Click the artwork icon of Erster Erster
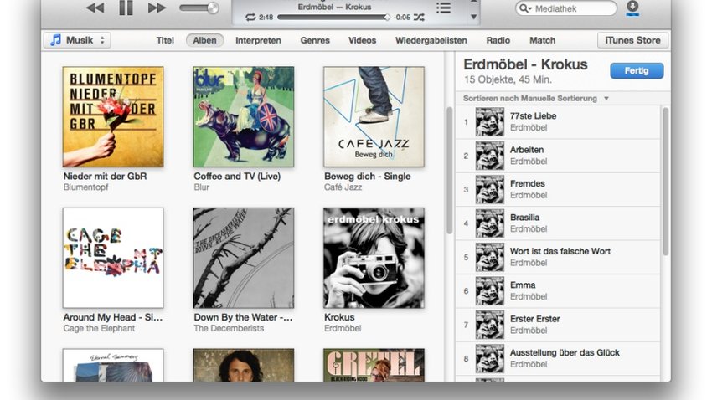 [489, 325]
